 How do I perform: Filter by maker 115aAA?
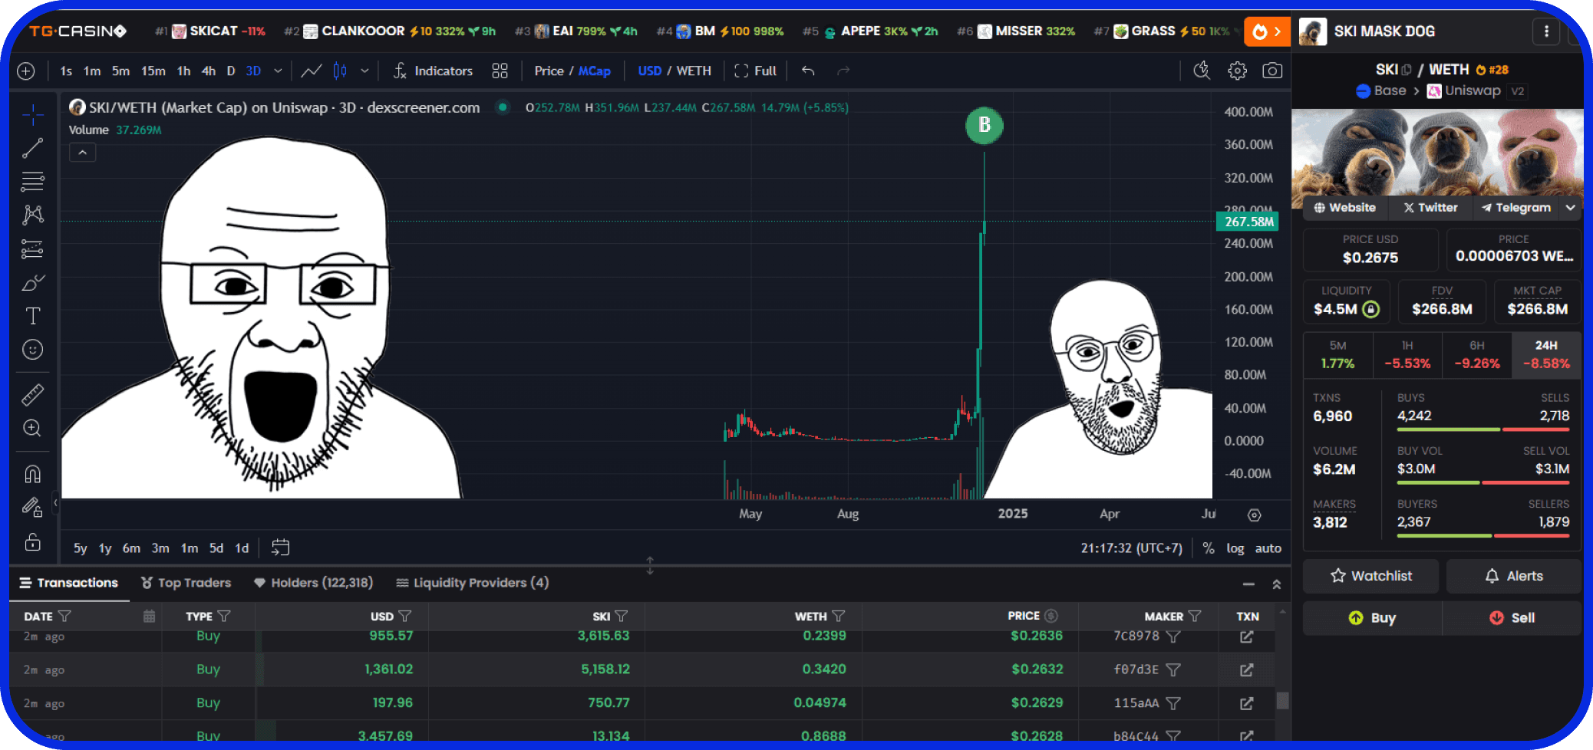[x=1173, y=703]
